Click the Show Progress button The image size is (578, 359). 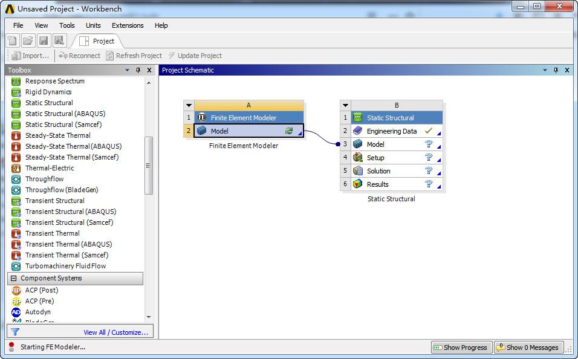[461, 347]
